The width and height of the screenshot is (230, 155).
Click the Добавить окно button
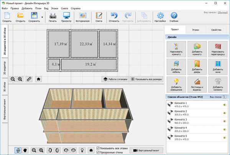point(218,67)
